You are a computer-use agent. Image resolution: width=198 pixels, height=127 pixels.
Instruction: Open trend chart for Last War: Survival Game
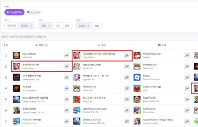tap(127, 110)
